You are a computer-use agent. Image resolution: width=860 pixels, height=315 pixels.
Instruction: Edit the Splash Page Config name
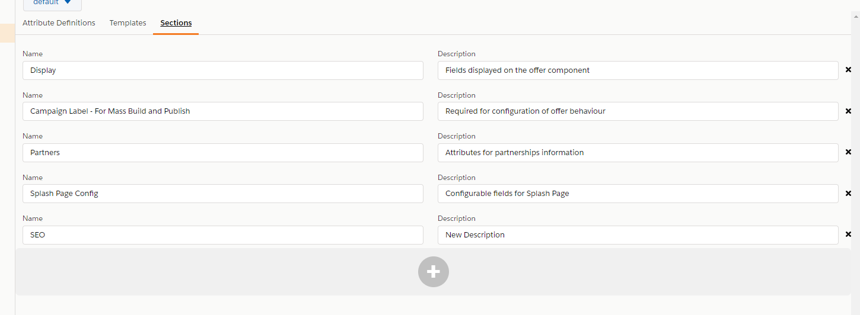coord(223,194)
